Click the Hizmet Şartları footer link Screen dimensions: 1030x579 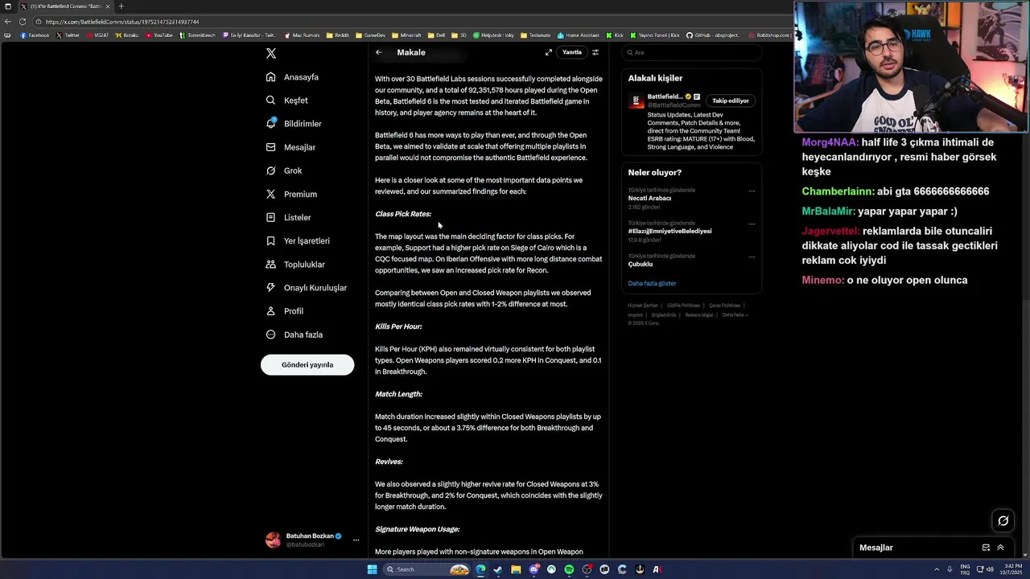pos(643,306)
